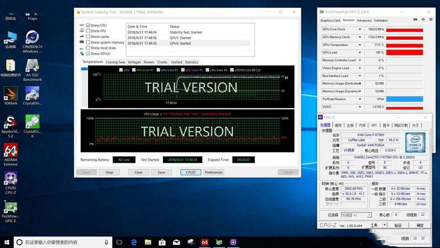Click the red GPU Load bar graph

click(x=404, y=52)
